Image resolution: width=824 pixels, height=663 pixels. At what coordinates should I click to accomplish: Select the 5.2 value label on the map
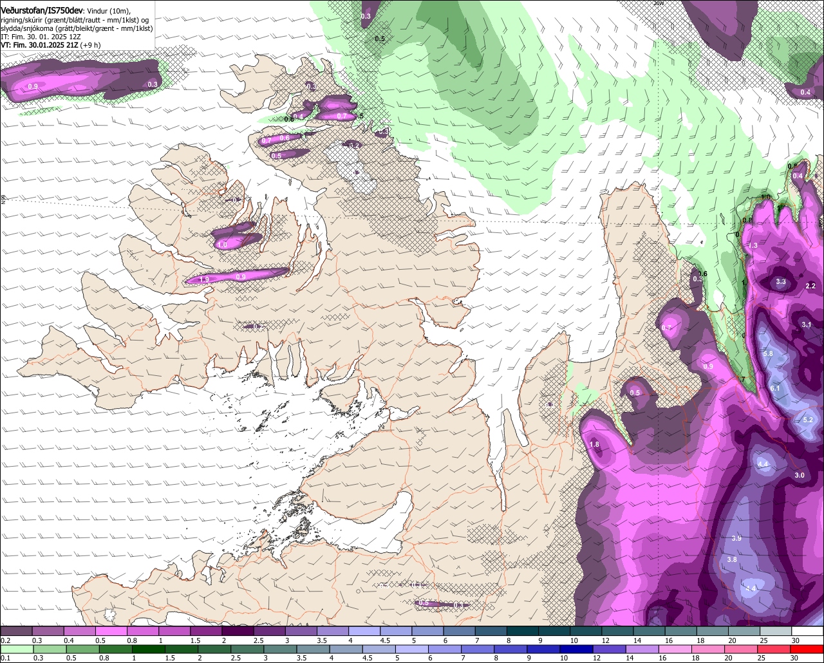(808, 420)
